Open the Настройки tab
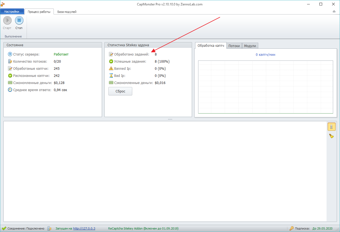 click(12, 11)
